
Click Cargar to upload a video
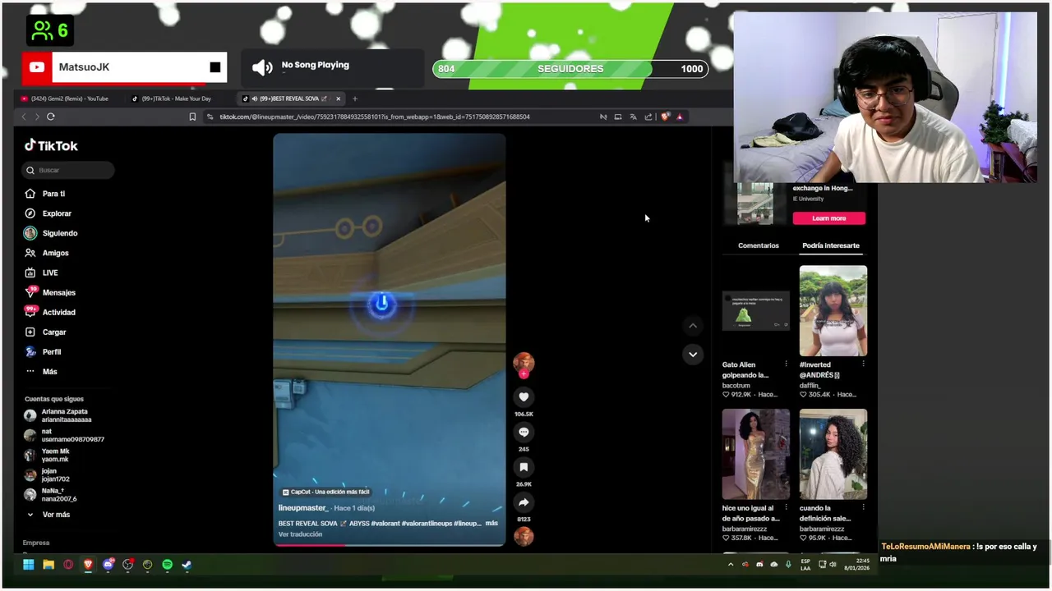46,332
